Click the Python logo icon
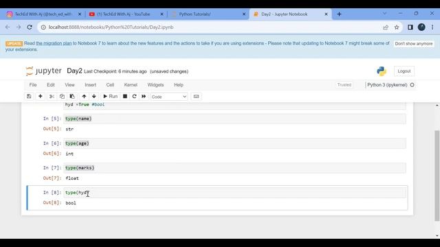 click(382, 71)
